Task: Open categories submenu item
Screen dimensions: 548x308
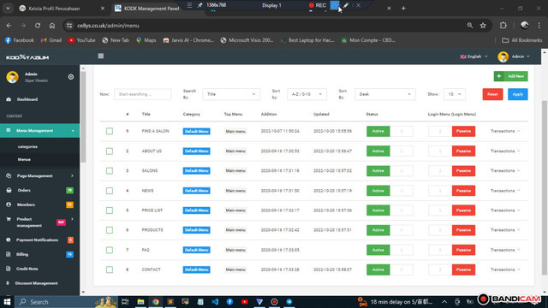Action: tap(27, 146)
